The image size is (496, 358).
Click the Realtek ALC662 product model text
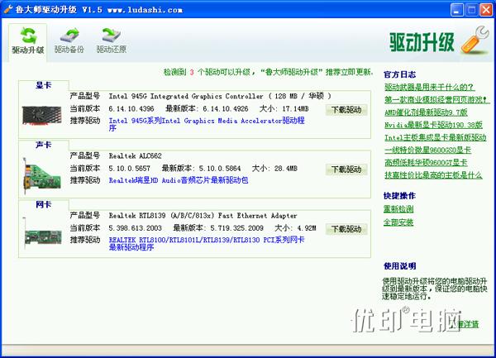click(135, 156)
